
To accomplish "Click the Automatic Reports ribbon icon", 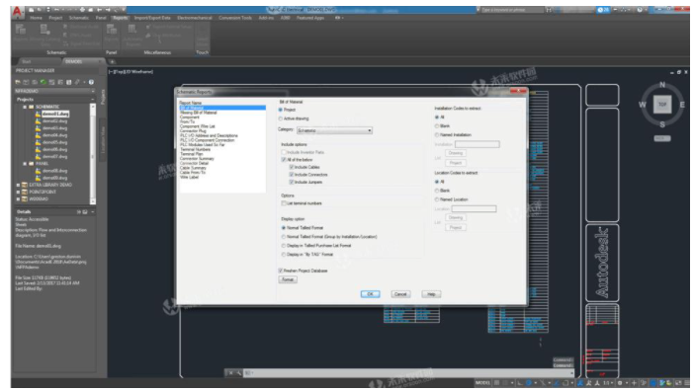I will [132, 30].
